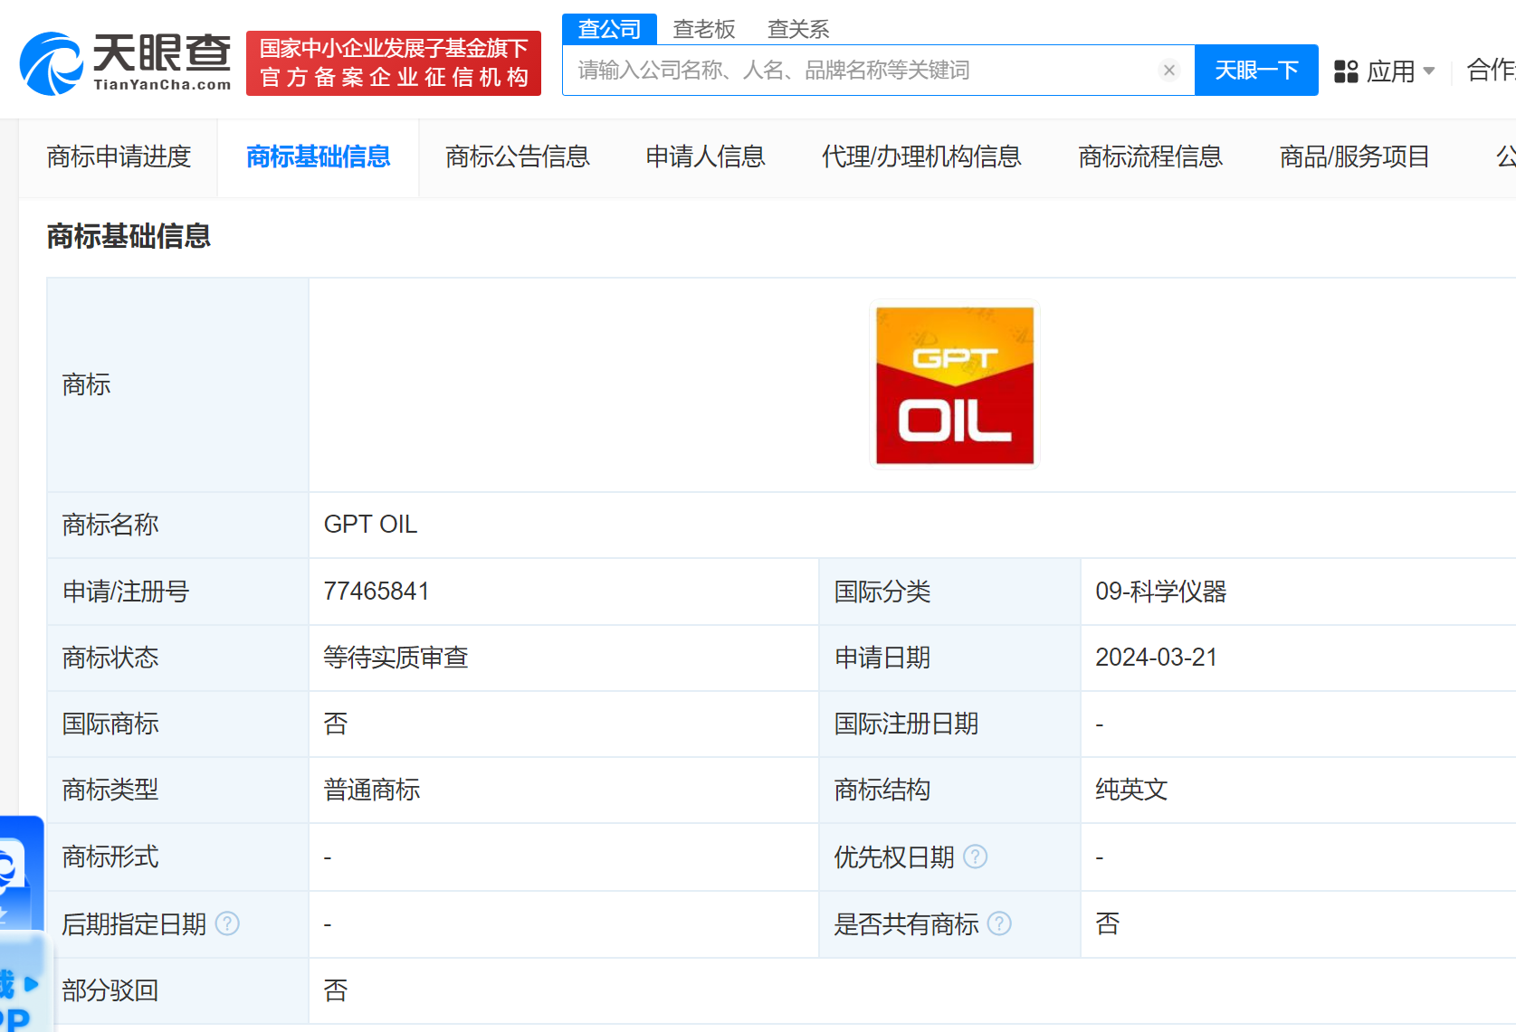Go to 申请人信息 tab
1516x1032 pixels.
click(705, 157)
